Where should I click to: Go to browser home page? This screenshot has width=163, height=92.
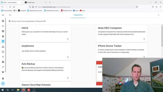pyautogui.click(x=14, y=7)
